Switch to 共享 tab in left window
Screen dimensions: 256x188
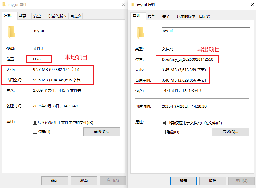click(24, 16)
